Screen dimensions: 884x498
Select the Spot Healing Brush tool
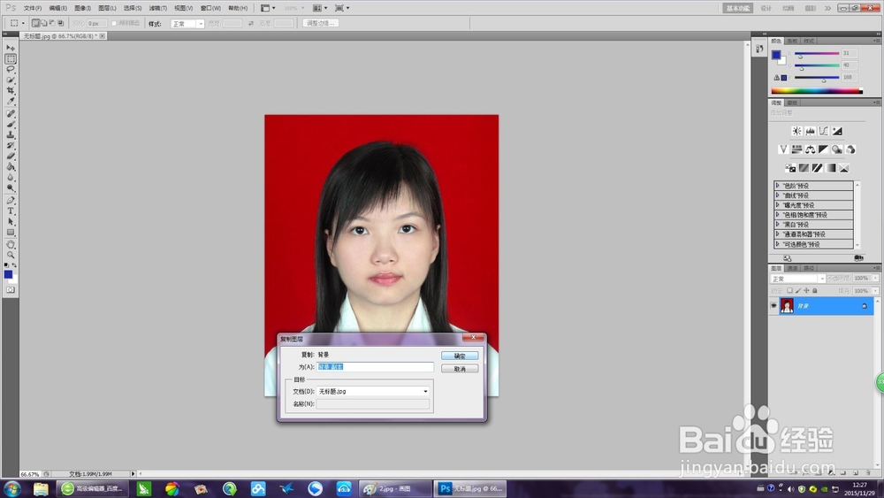[x=11, y=113]
